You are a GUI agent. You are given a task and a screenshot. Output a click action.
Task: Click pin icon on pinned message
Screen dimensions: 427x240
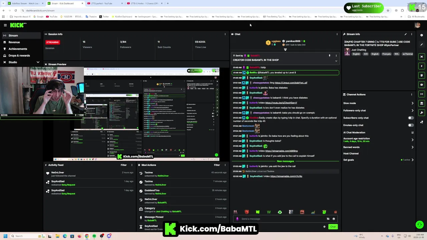[x=329, y=56]
